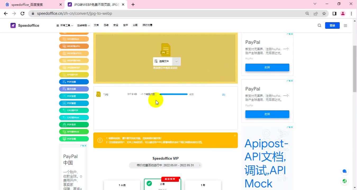The height and width of the screenshot is (190, 357).
Task: Open the 选择文件 dropdown arrow
Action: [176, 61]
